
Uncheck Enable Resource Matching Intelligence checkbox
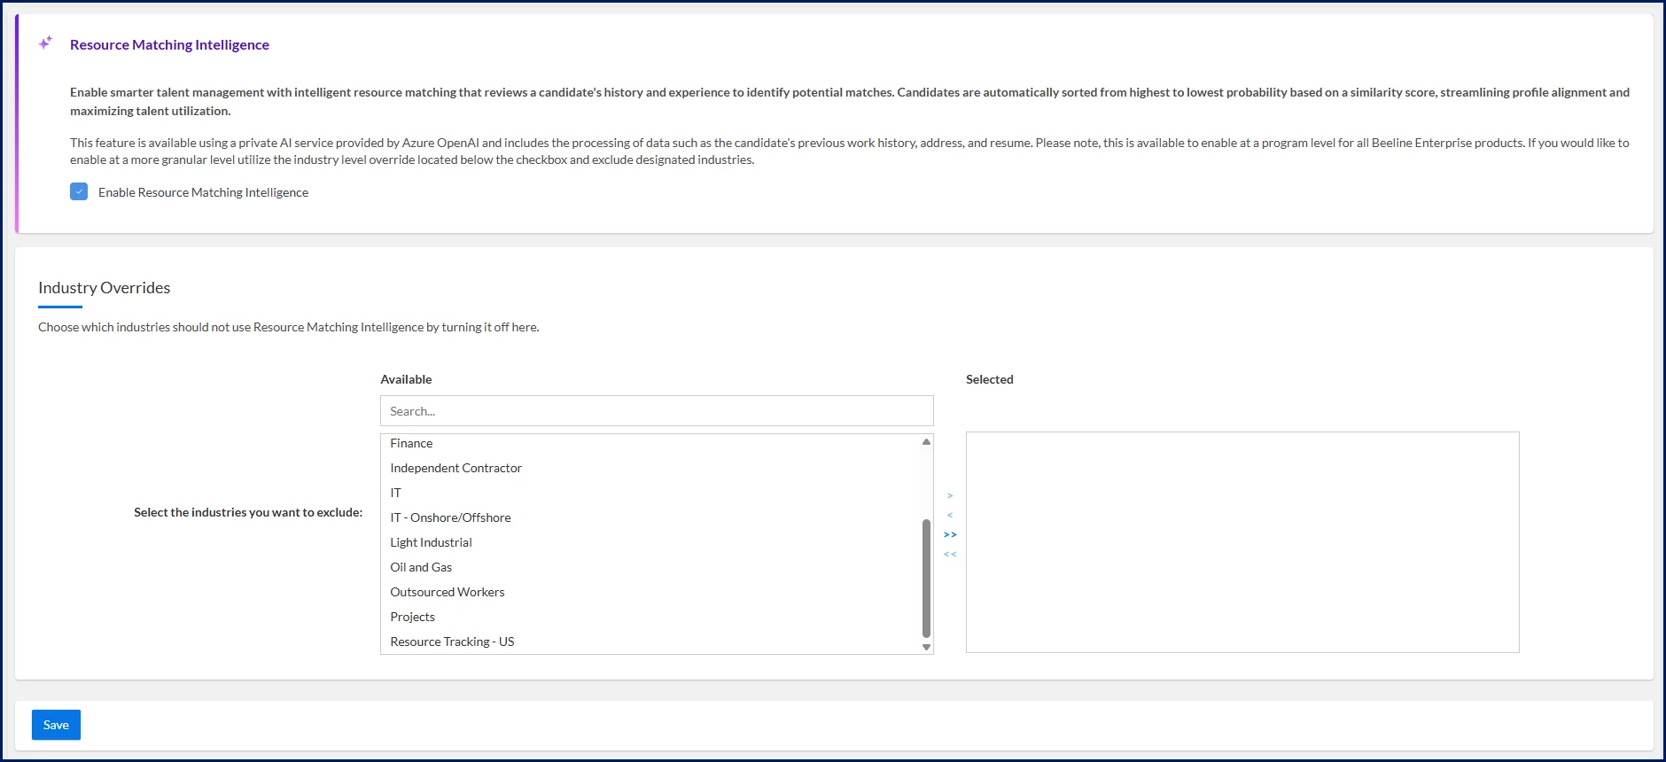tap(79, 191)
